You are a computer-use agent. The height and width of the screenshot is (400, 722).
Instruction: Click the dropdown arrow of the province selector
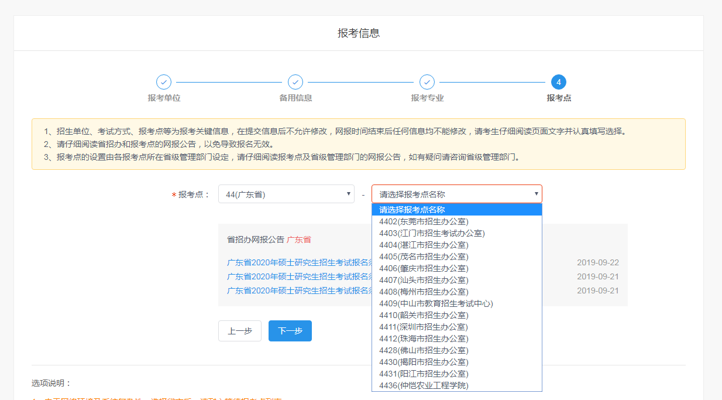[x=349, y=194]
